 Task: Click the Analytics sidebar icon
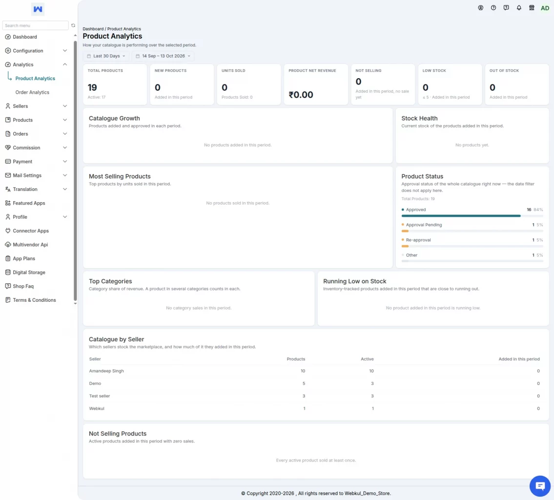tap(8, 64)
